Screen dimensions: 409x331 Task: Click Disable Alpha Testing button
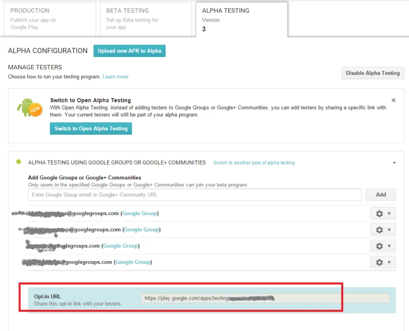(373, 73)
